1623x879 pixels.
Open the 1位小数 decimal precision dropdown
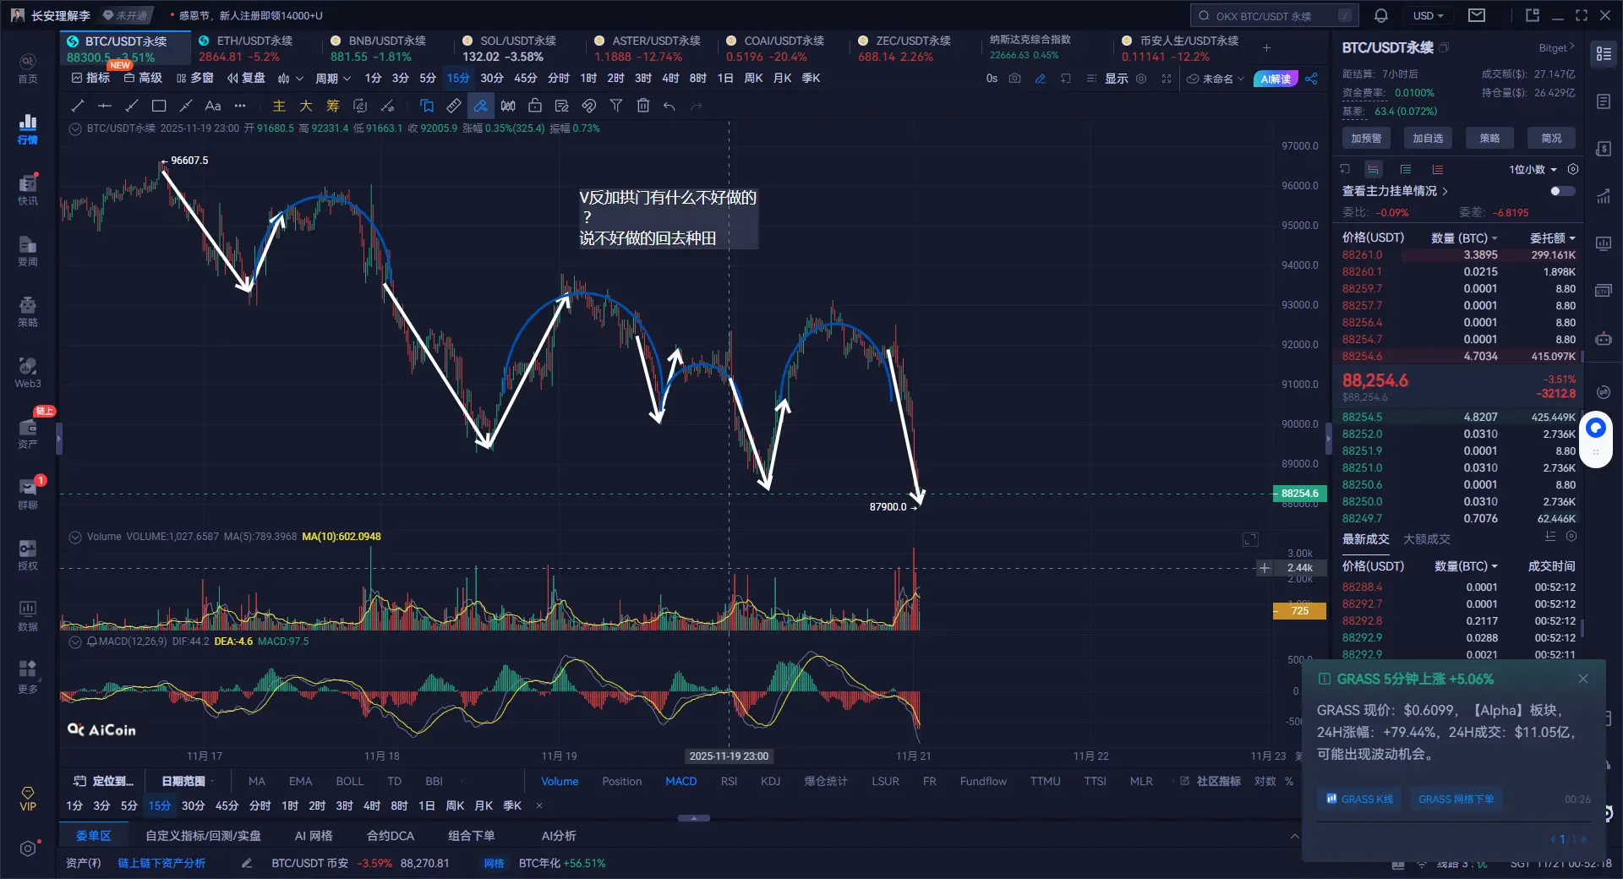[x=1533, y=169]
